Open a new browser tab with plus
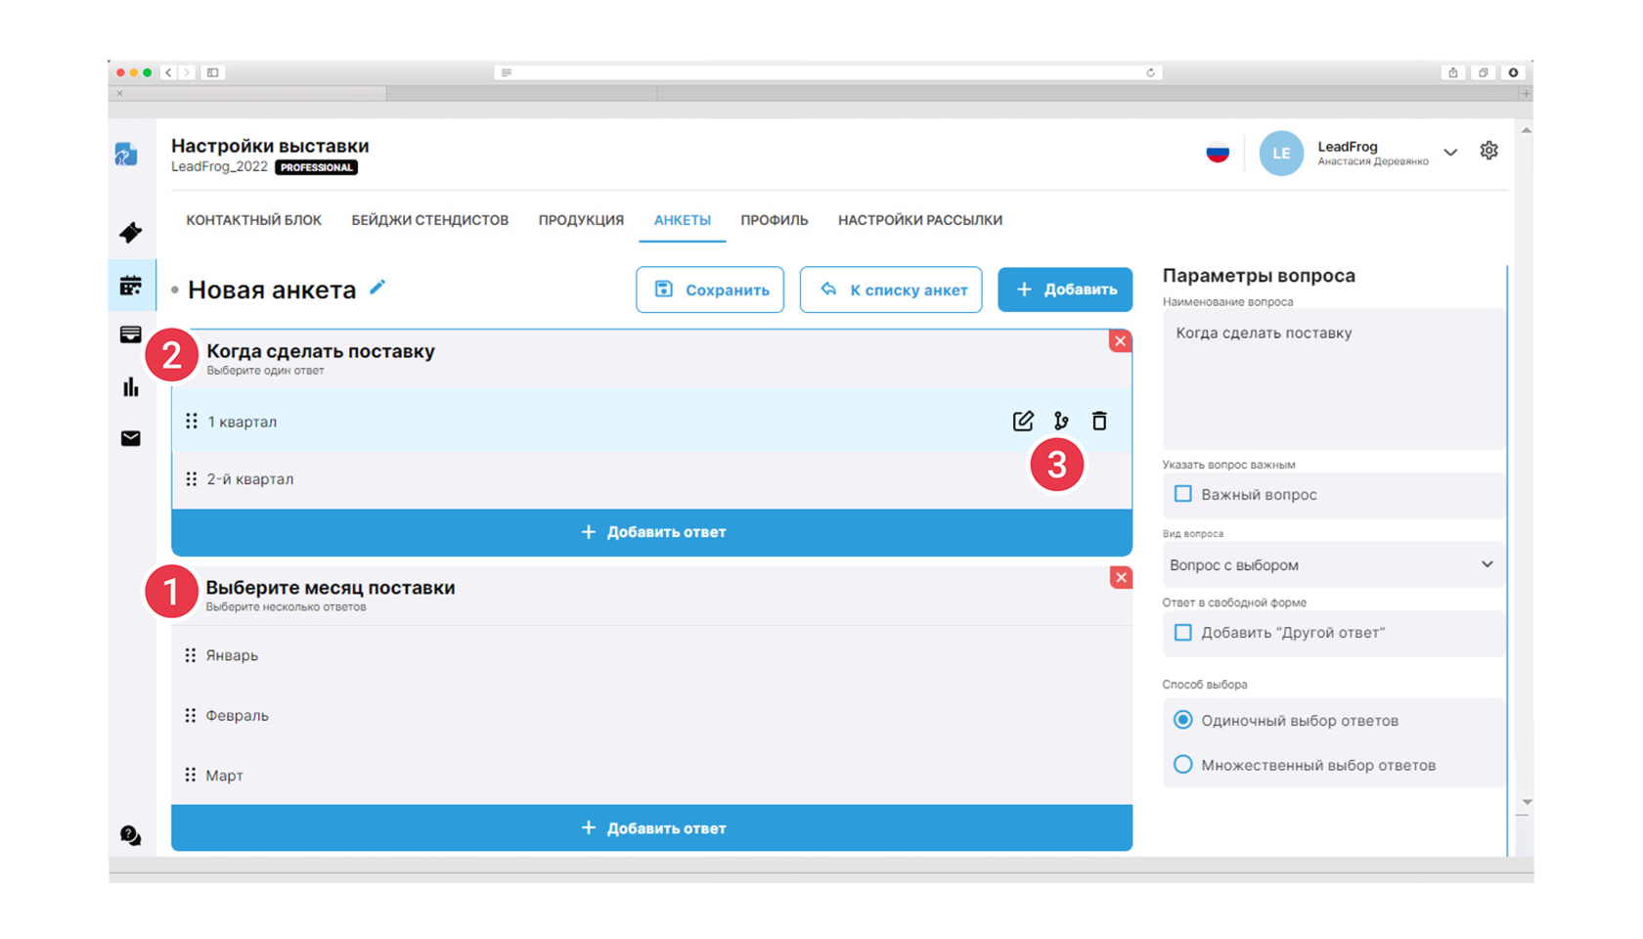The image size is (1643, 939). [x=1525, y=94]
